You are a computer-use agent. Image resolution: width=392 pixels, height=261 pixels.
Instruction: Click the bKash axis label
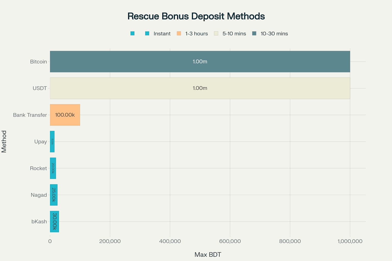(x=39, y=221)
